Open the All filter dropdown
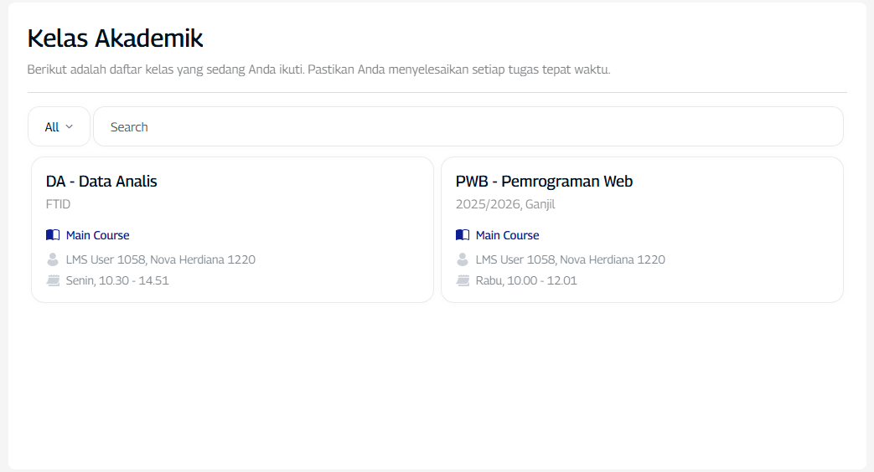The width and height of the screenshot is (874, 472). [x=59, y=127]
